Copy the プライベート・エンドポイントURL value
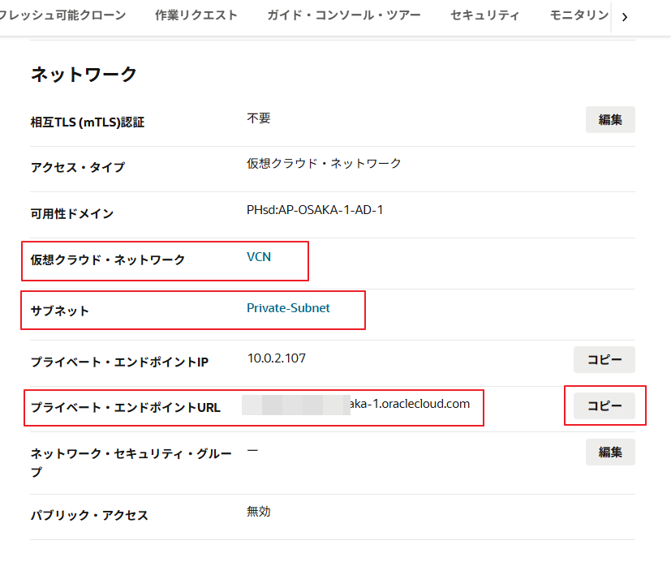Image resolution: width=671 pixels, height=566 pixels. (x=604, y=405)
